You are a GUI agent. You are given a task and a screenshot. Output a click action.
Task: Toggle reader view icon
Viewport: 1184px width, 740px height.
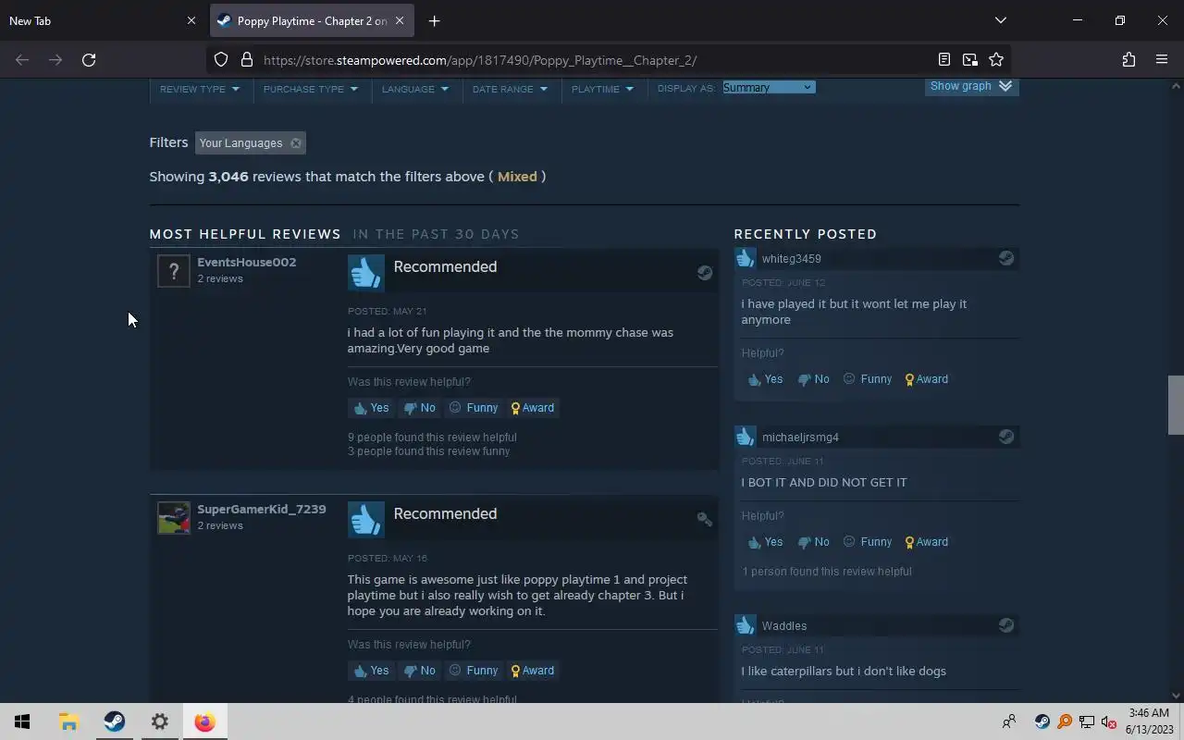point(943,60)
